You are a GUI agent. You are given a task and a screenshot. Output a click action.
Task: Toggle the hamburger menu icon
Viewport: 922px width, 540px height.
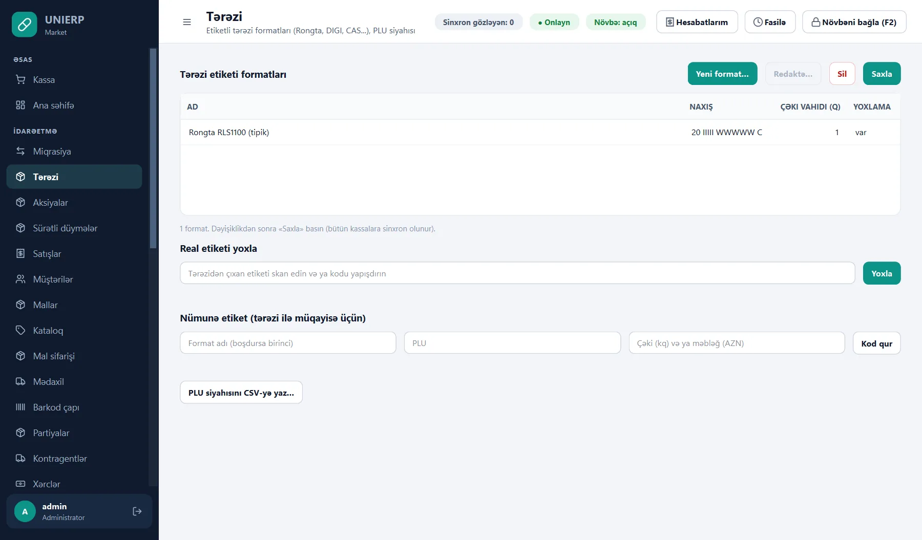187,22
